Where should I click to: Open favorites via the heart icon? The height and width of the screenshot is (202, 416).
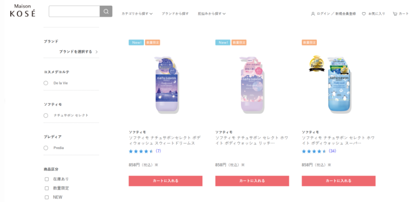(x=364, y=14)
